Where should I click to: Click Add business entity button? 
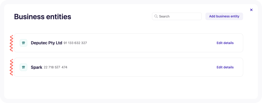point(224,16)
